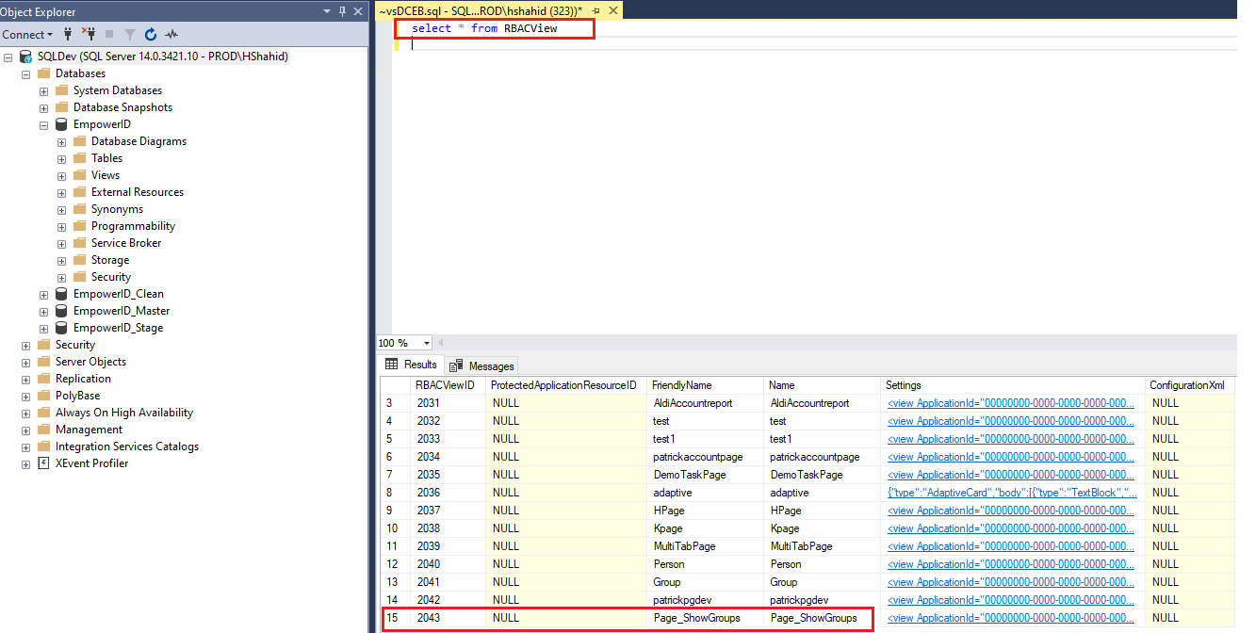The image size is (1256, 633).
Task: Pin the Object Explorer panel
Action: (342, 11)
